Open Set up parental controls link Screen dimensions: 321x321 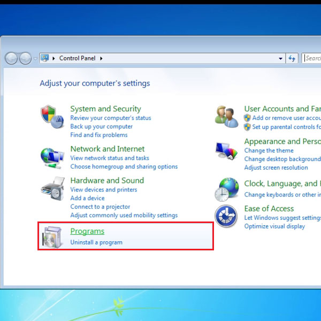click(287, 127)
